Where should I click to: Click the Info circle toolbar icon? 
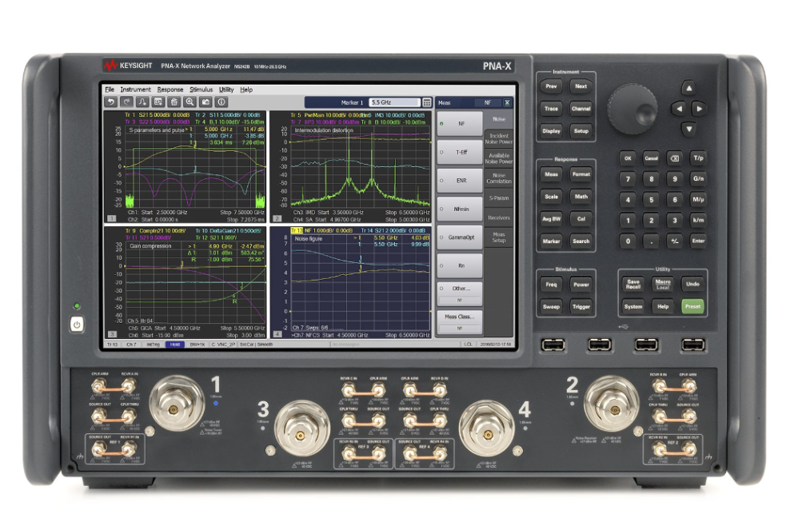pos(221,102)
